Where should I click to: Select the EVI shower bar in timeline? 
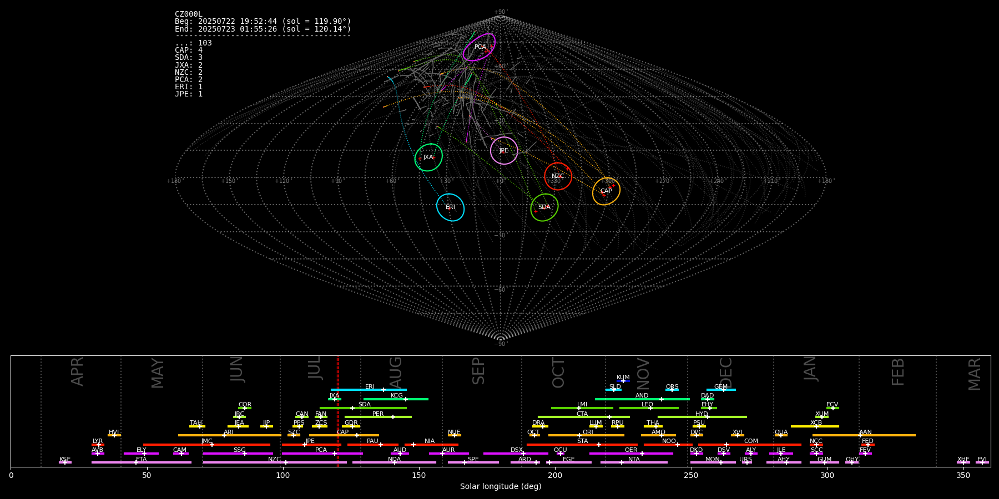coord(982,462)
